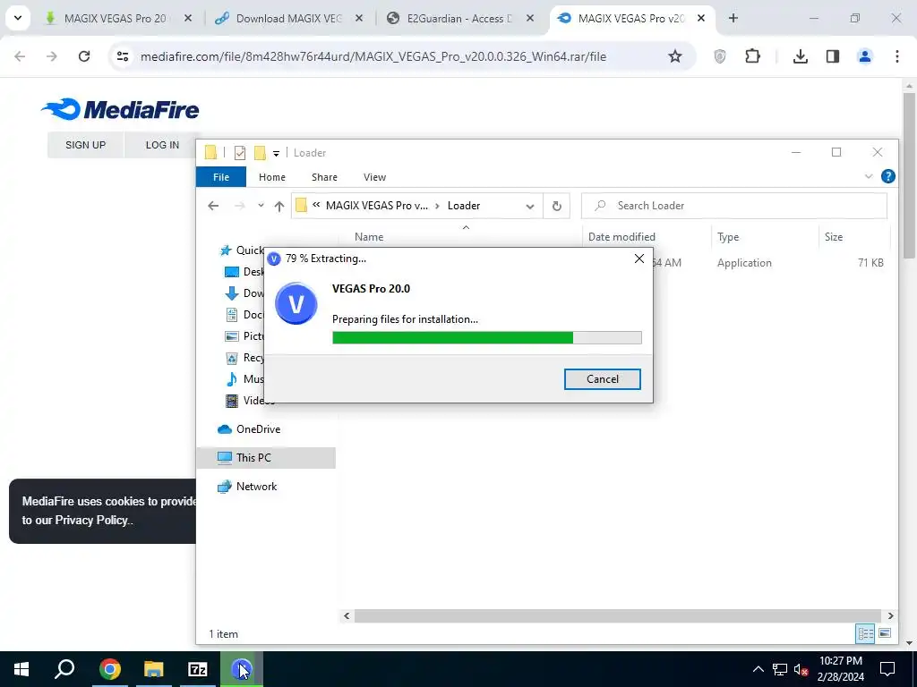Image resolution: width=917 pixels, height=687 pixels.
Task: Go back in File Explorer
Action: click(x=213, y=206)
